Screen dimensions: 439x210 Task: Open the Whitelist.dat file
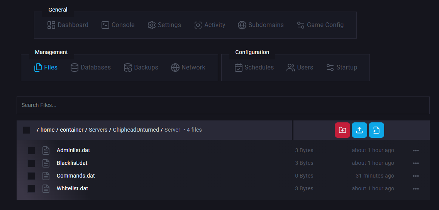pos(72,188)
